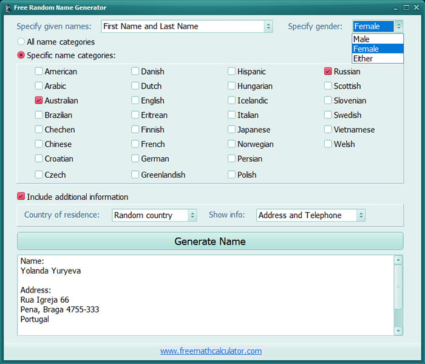Image resolution: width=425 pixels, height=364 pixels.
Task: Click the results box scrollbar thumb
Action: [x=398, y=288]
